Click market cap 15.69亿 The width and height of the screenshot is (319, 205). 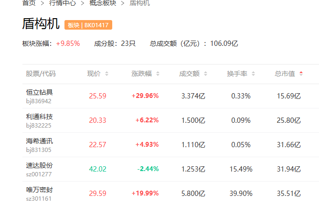tap(289, 96)
